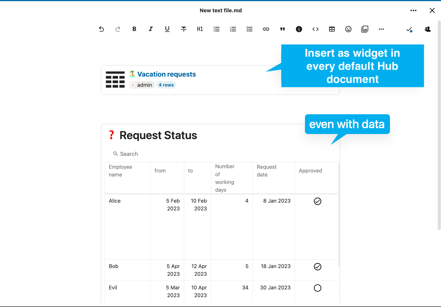Click the 4 rows badge
441x307 pixels.
pyautogui.click(x=166, y=85)
